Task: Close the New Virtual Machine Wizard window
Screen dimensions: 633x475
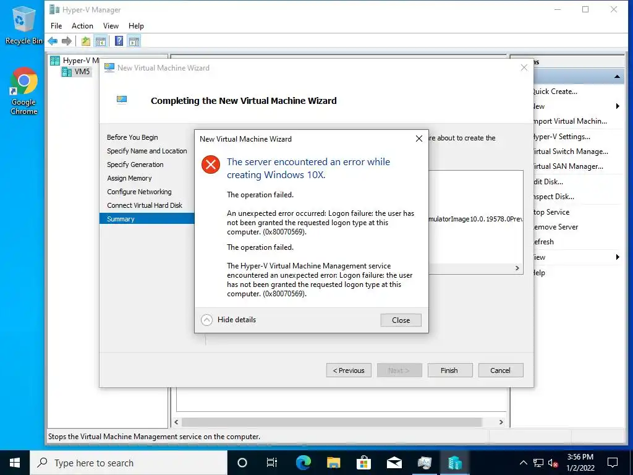Action: click(x=524, y=67)
